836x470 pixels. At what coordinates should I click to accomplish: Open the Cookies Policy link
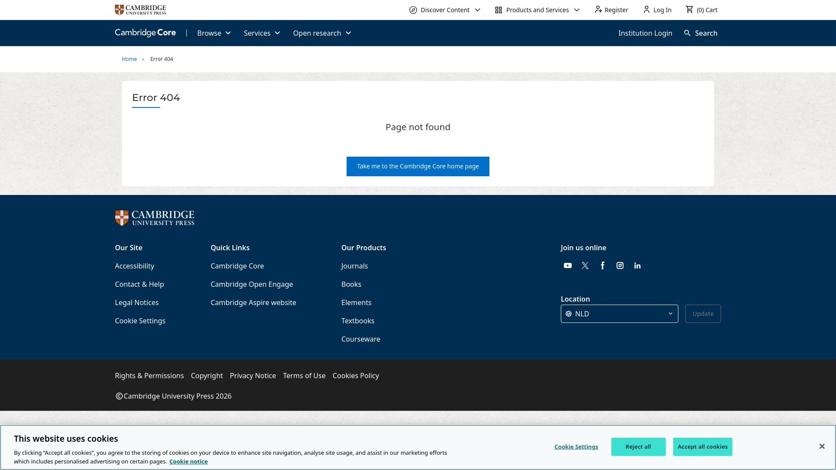coord(356,376)
